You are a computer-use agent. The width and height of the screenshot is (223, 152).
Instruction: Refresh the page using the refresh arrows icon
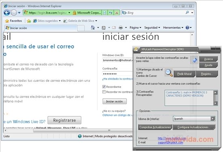click(x=111, y=13)
